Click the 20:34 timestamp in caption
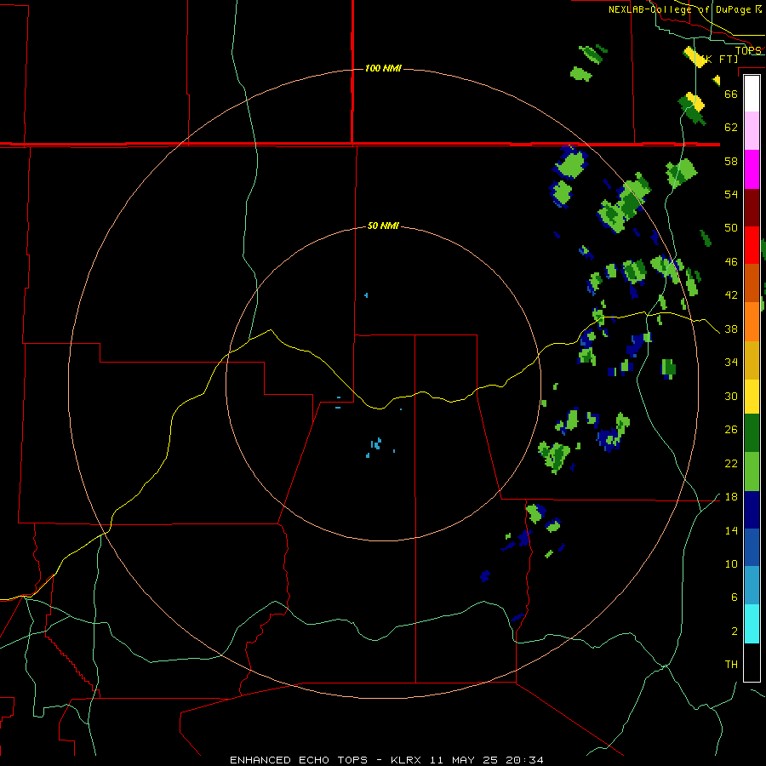This screenshot has height=766, width=766. [524, 760]
